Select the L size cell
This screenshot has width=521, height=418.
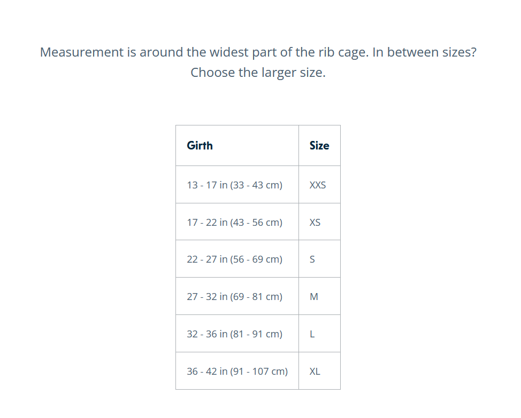pos(319,334)
